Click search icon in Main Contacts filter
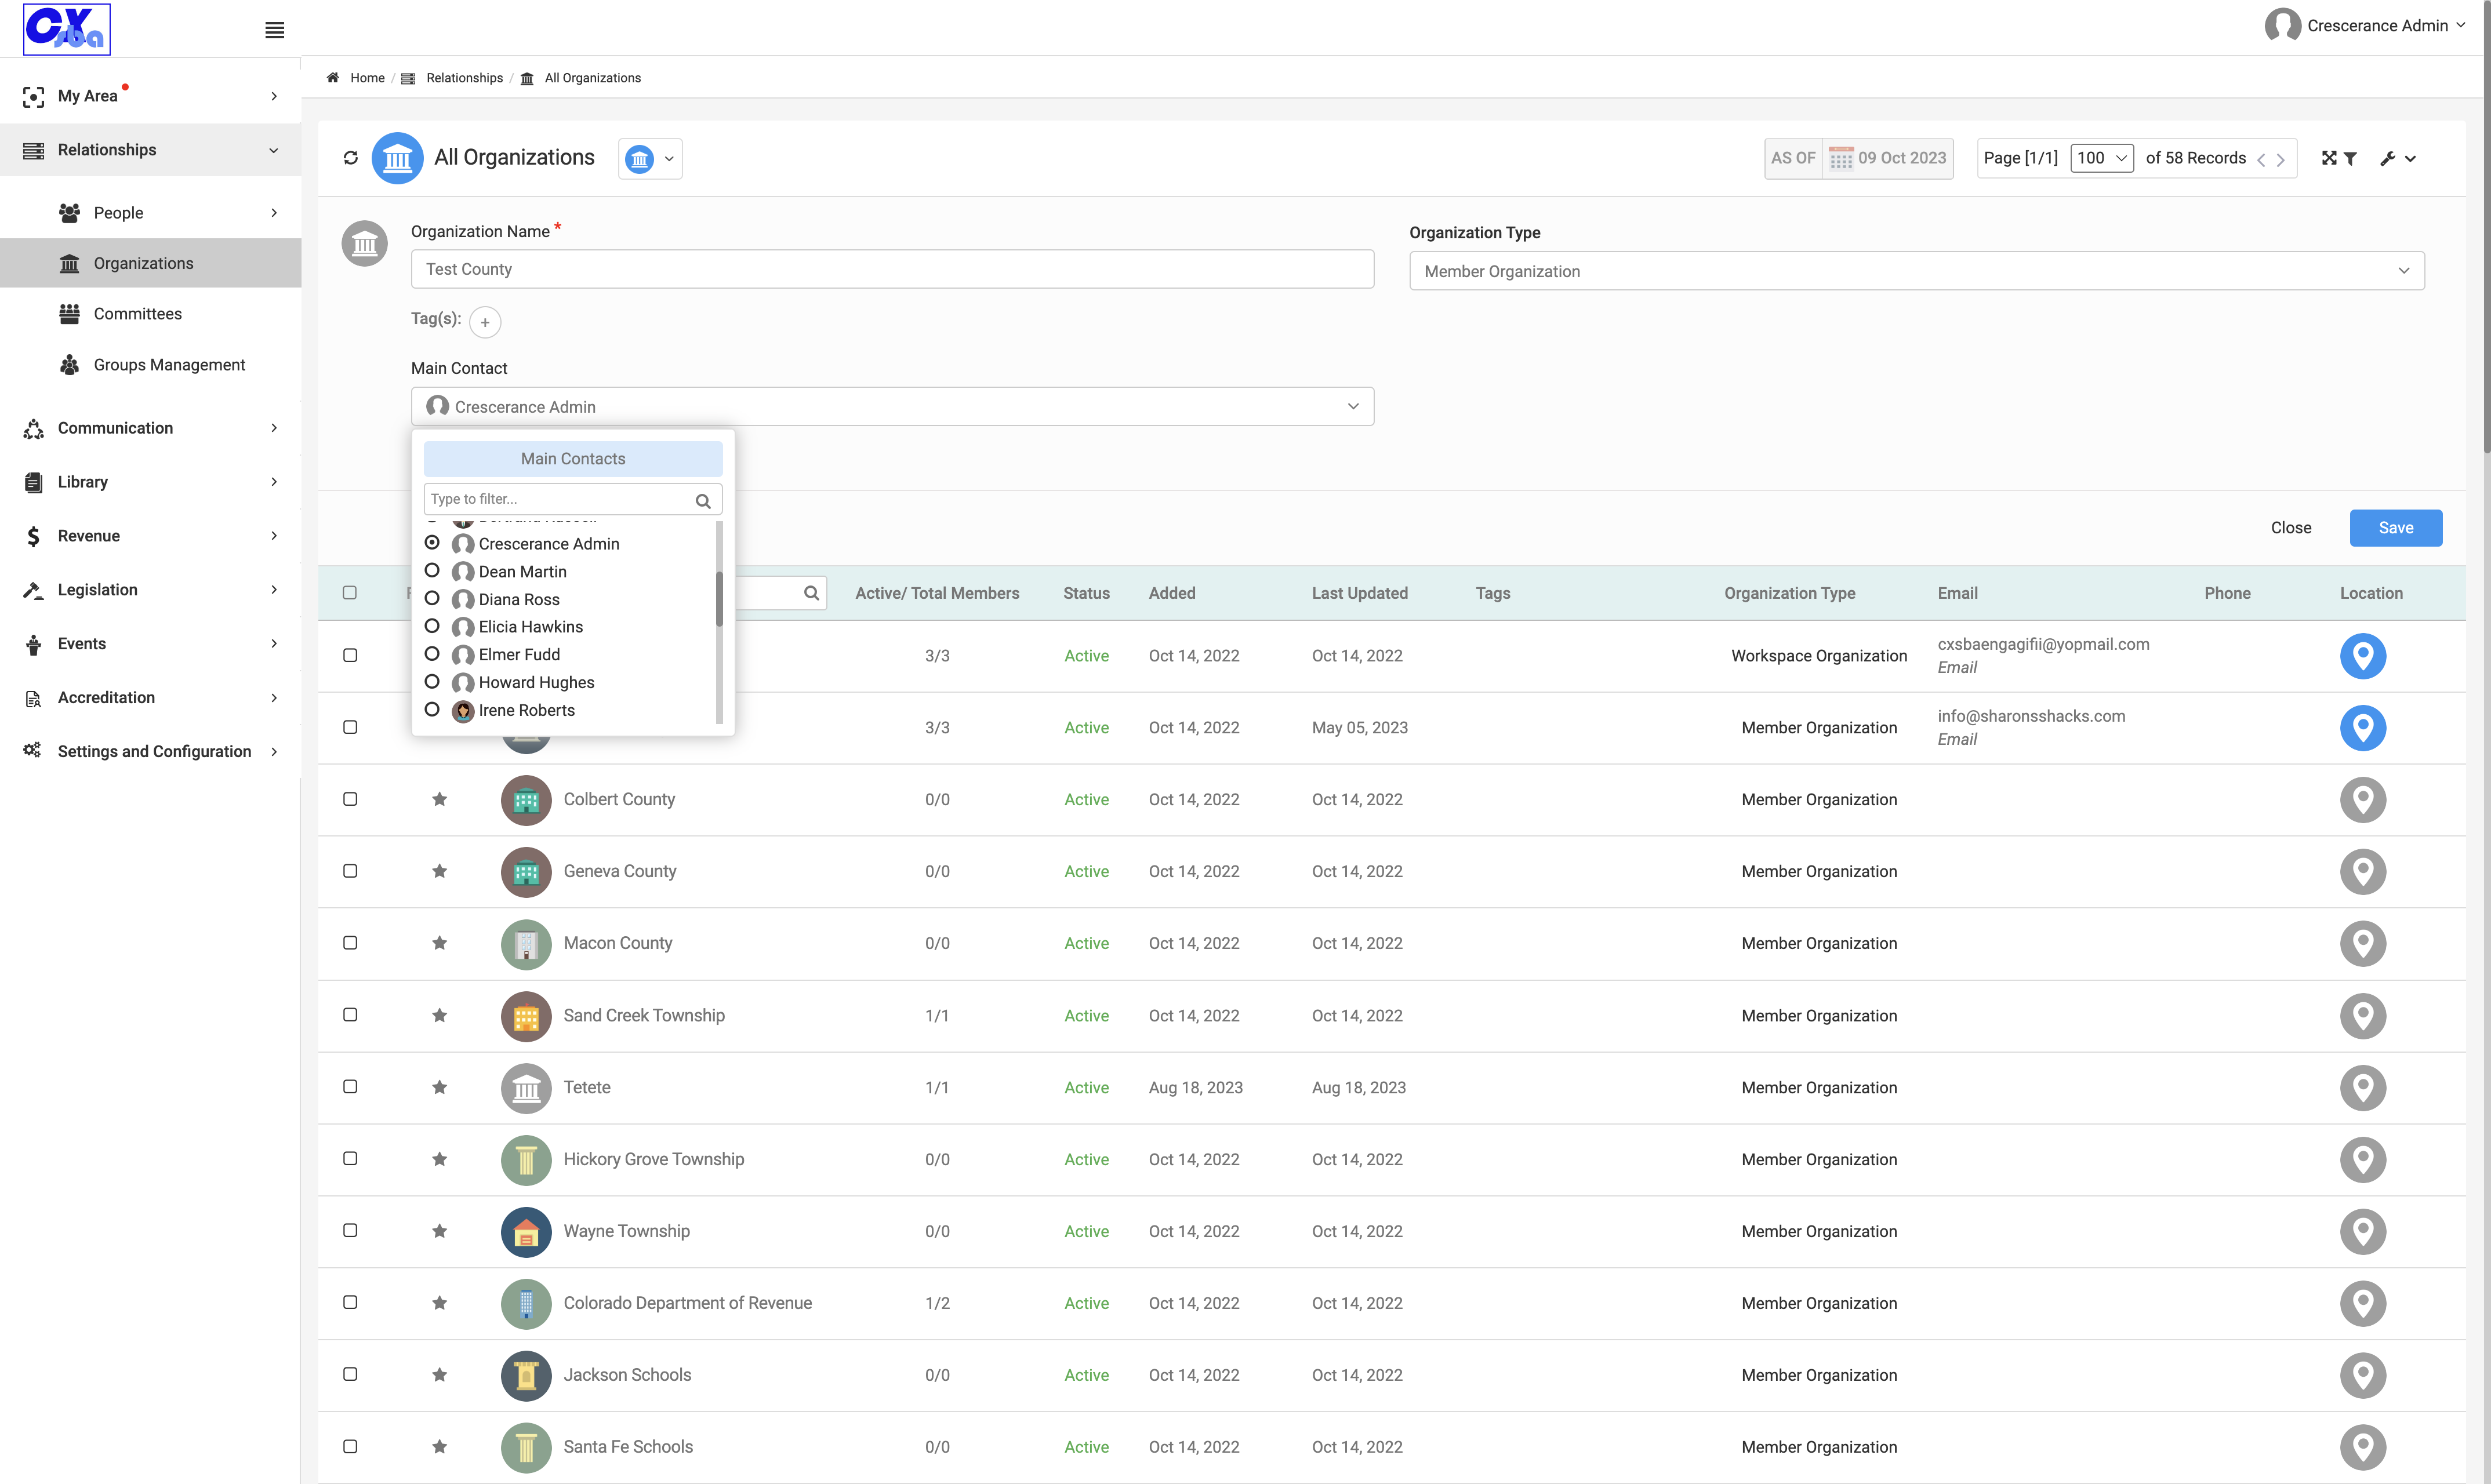This screenshot has width=2491, height=1484. (703, 500)
